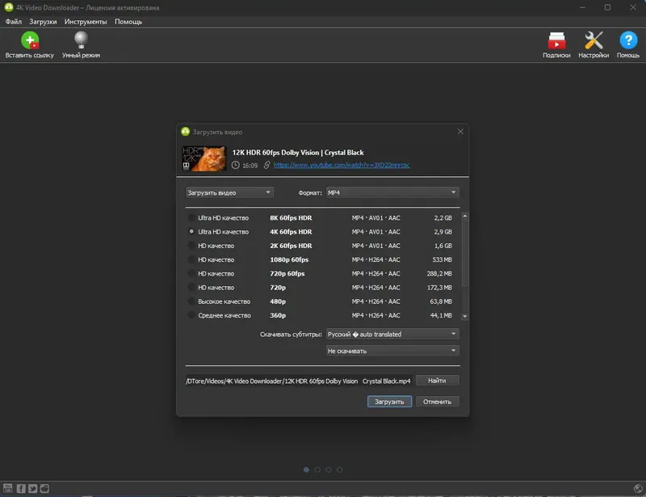Open the Загрузки menu

[43, 22]
